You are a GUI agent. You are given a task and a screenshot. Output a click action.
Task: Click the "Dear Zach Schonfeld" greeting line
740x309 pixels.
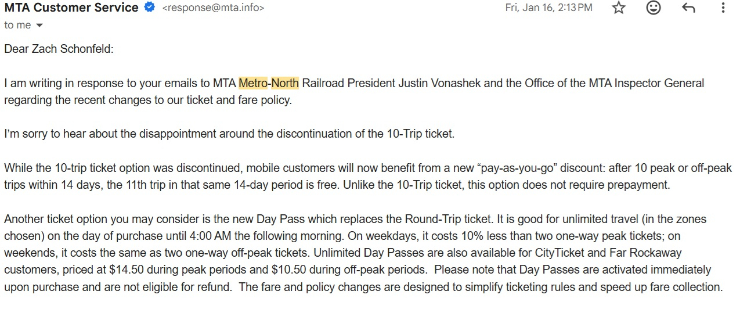59,49
